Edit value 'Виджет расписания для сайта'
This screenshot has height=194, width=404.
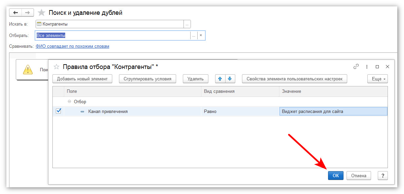point(333,111)
